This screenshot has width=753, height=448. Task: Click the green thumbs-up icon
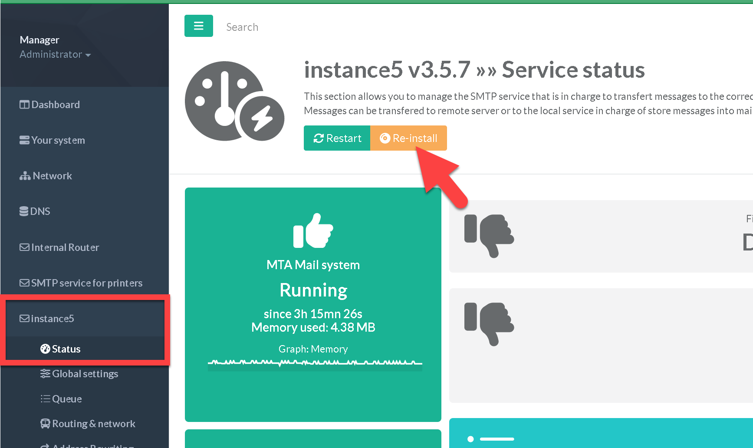tap(313, 231)
